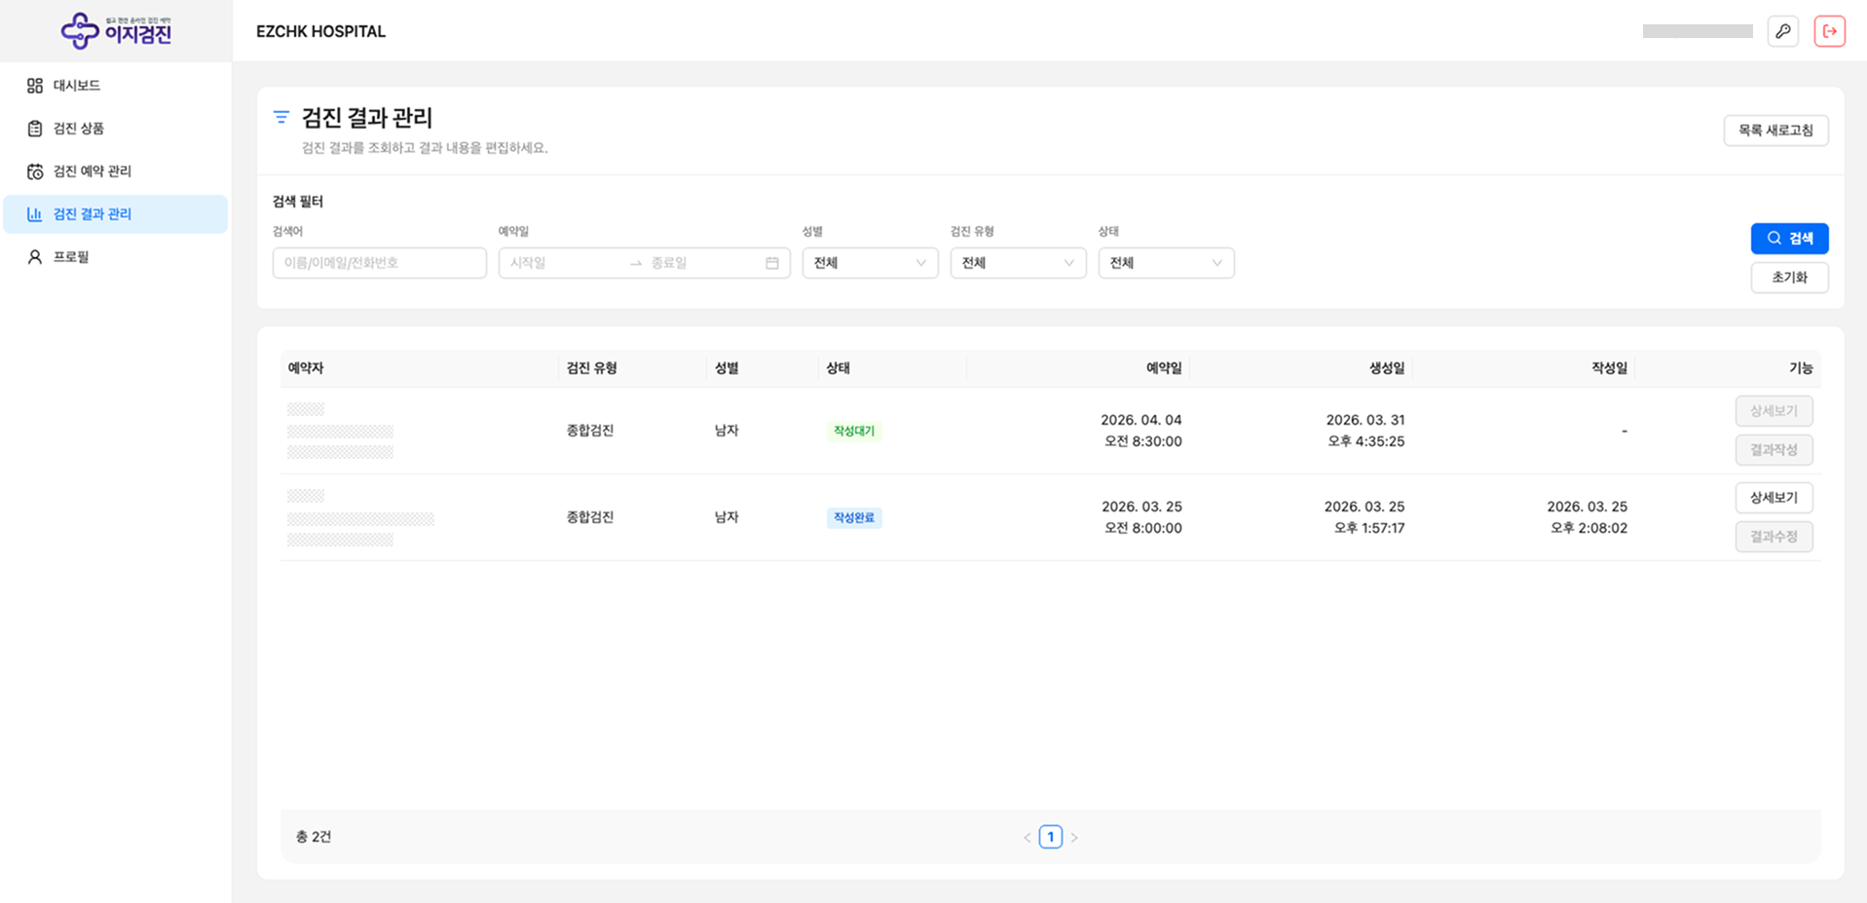Viewport: 1867px width, 903px height.
Task: Expand the 성별 dropdown
Action: (x=870, y=263)
